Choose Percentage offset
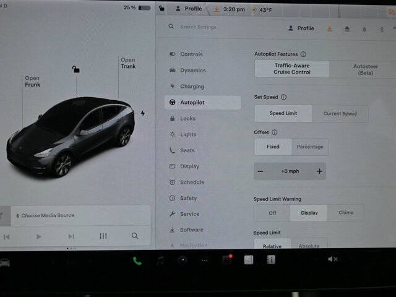 click(x=310, y=147)
